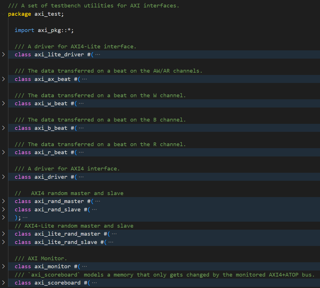Click the ellipsis after axi_lite_driver #(
Screen dimensions: 320x288
(x=98, y=54)
